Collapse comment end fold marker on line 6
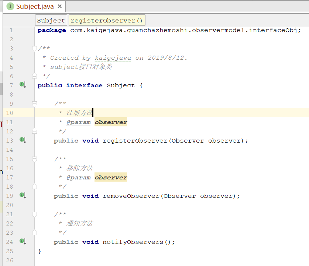 pos(34,76)
